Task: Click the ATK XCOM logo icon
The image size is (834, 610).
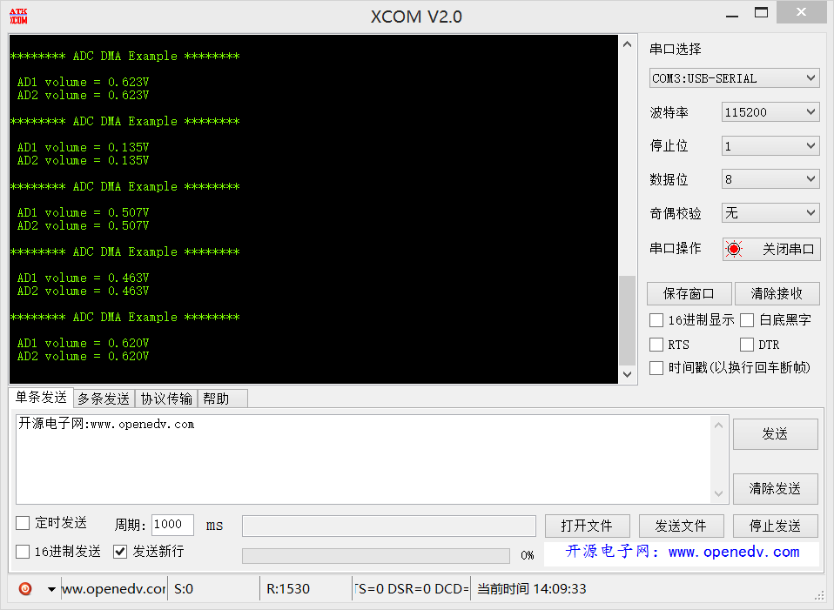Action: click(18, 16)
